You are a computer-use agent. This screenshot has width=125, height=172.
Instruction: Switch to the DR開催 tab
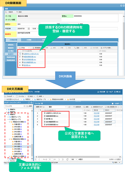(x=29, y=40)
